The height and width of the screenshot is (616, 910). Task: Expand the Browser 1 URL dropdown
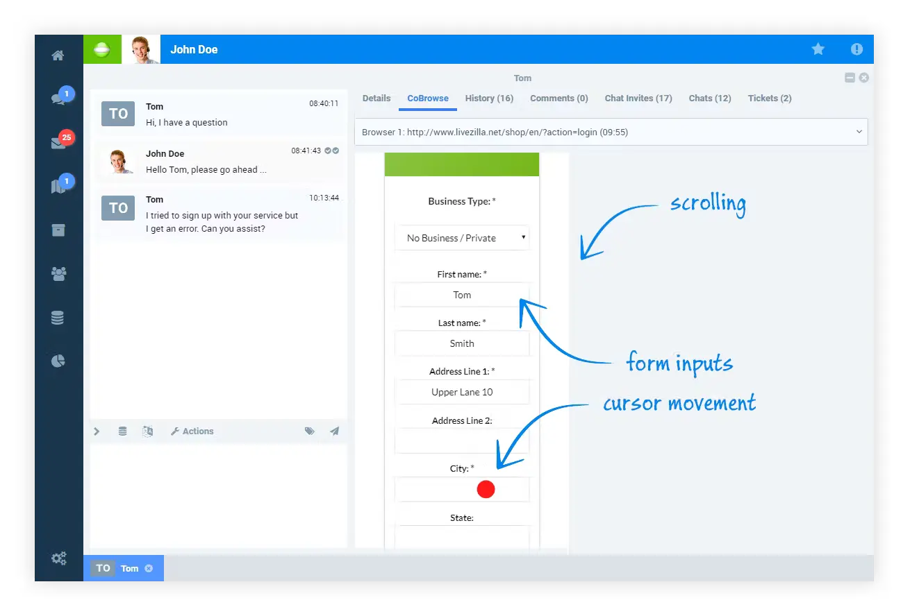click(611, 132)
